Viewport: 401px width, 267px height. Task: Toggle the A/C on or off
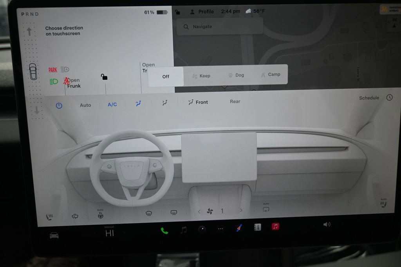pyautogui.click(x=112, y=104)
